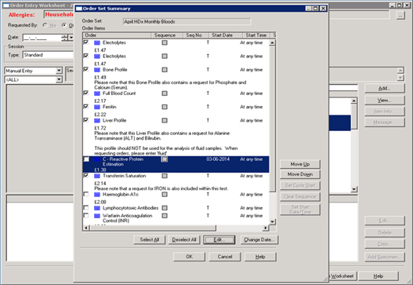Click the Start Date column header
This screenshot has width=413, height=285.
click(x=226, y=35)
